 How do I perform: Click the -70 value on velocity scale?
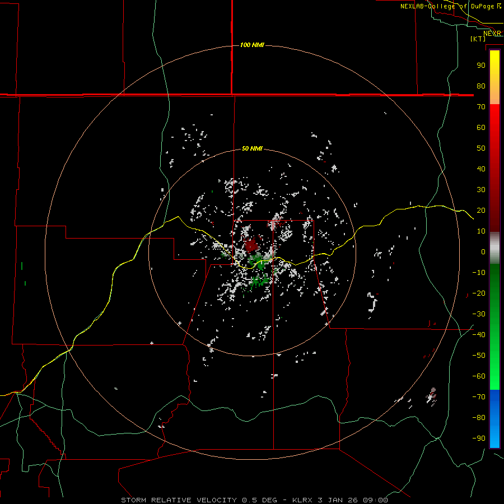click(479, 397)
